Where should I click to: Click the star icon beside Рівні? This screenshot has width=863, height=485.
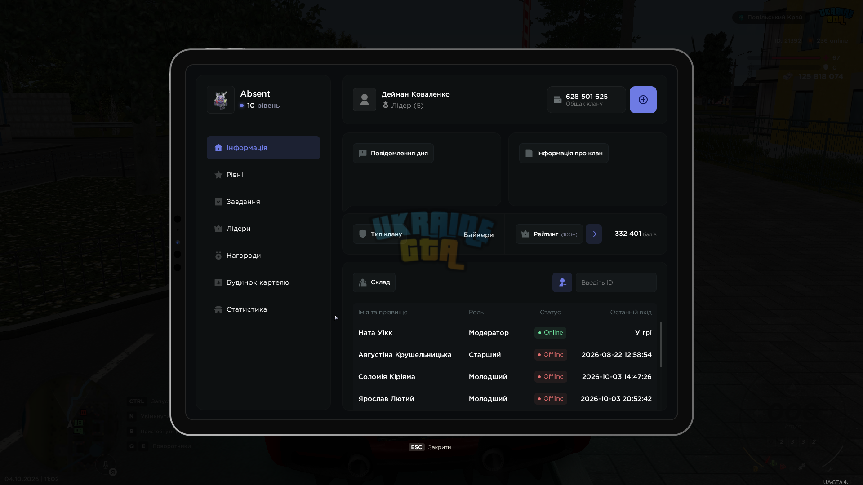coord(218,175)
